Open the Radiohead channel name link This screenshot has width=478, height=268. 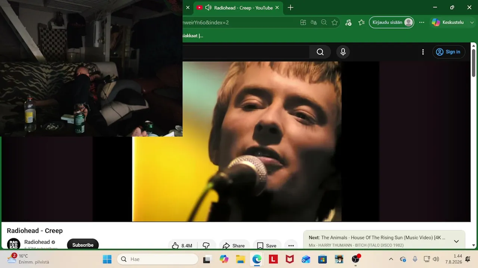37,242
